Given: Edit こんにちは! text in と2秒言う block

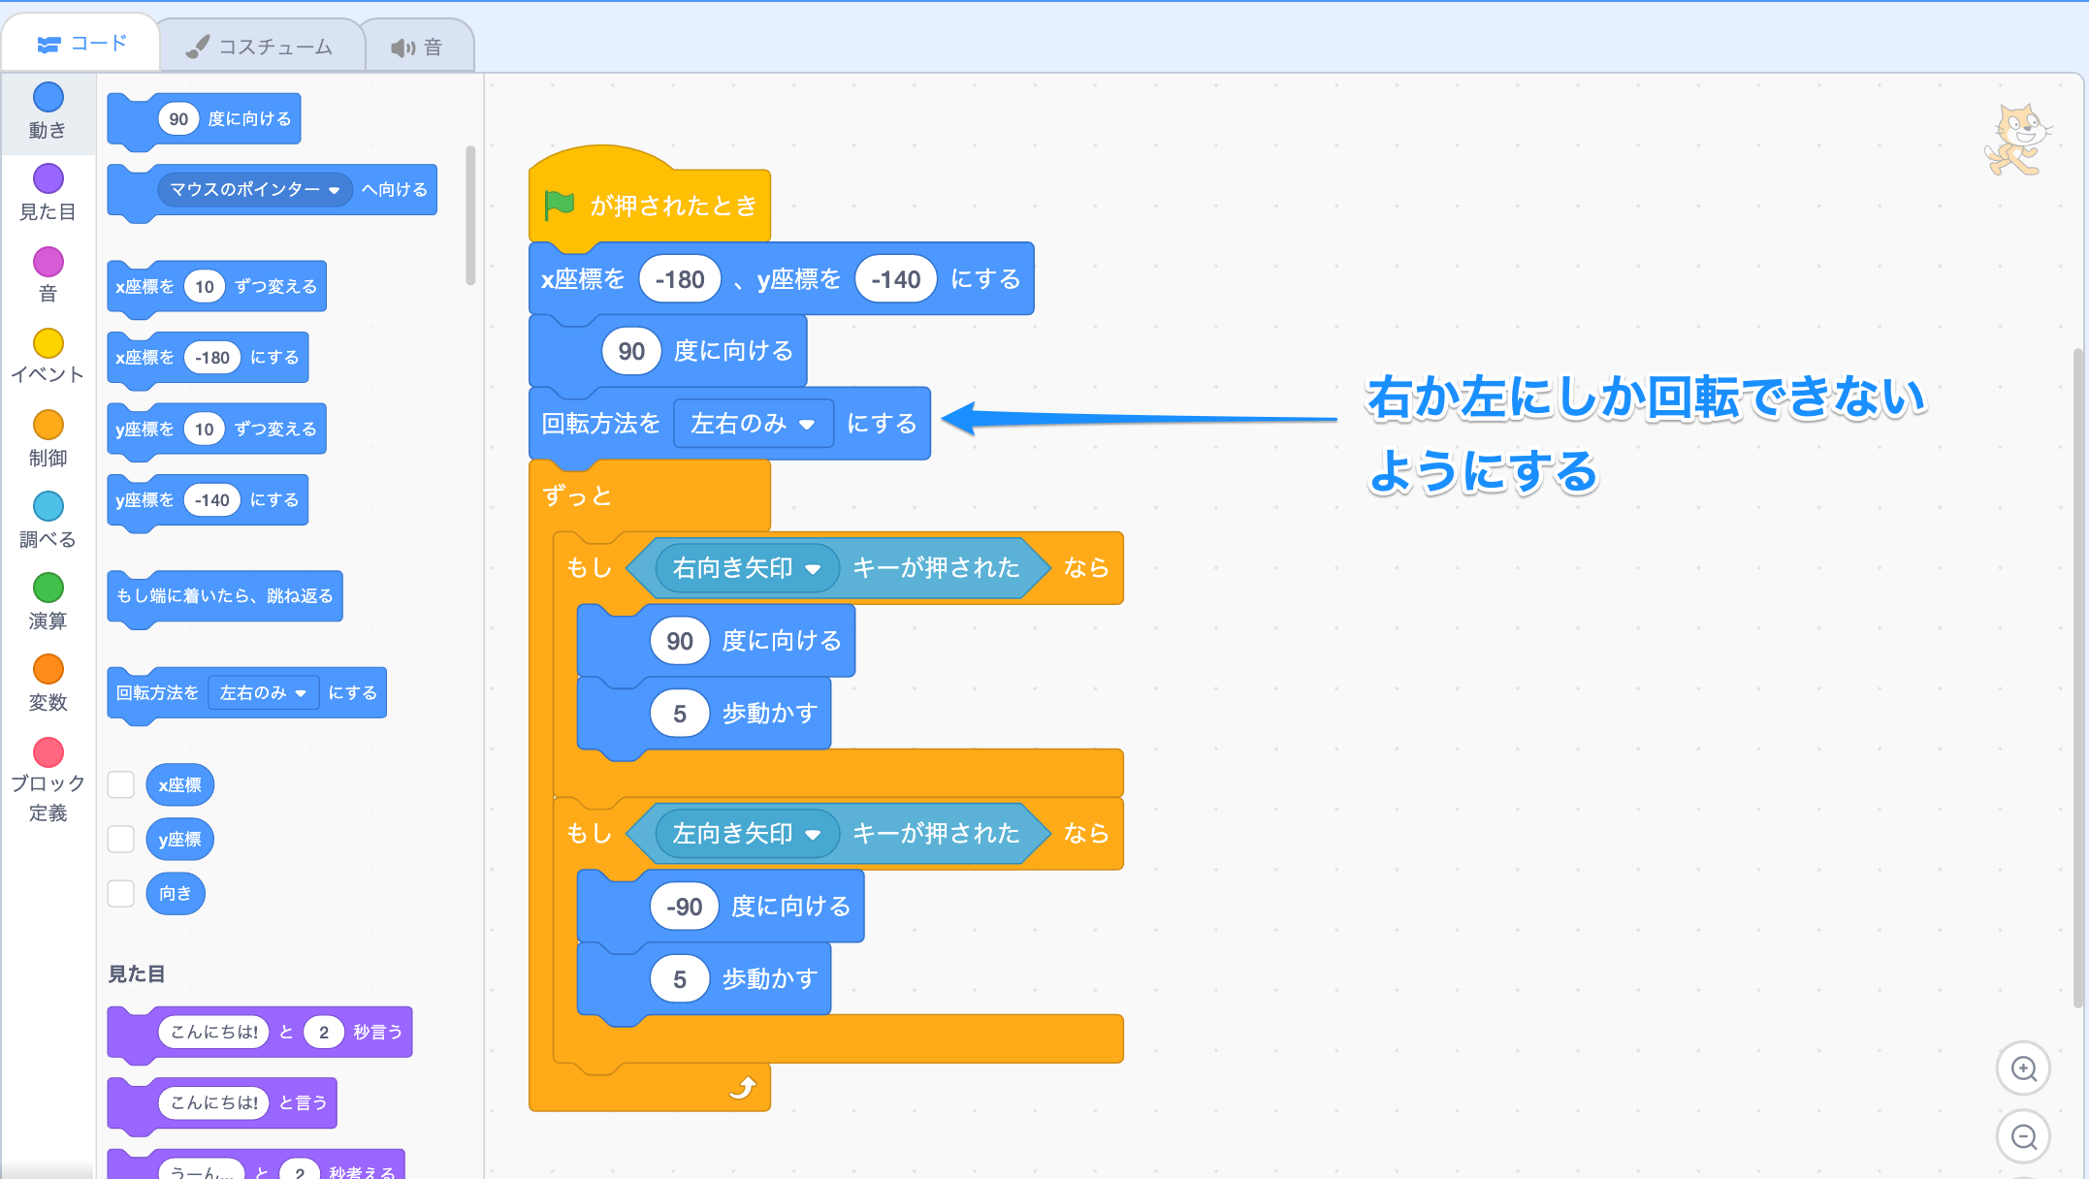Looking at the screenshot, I should click(213, 1032).
